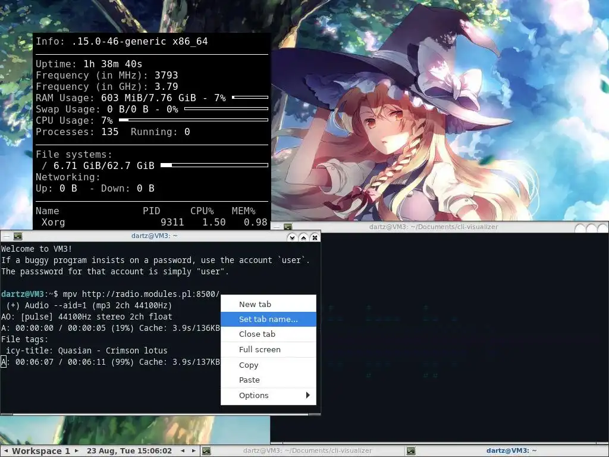Click the Swap Usage progress bar
This screenshot has width=609, height=457.
point(227,108)
